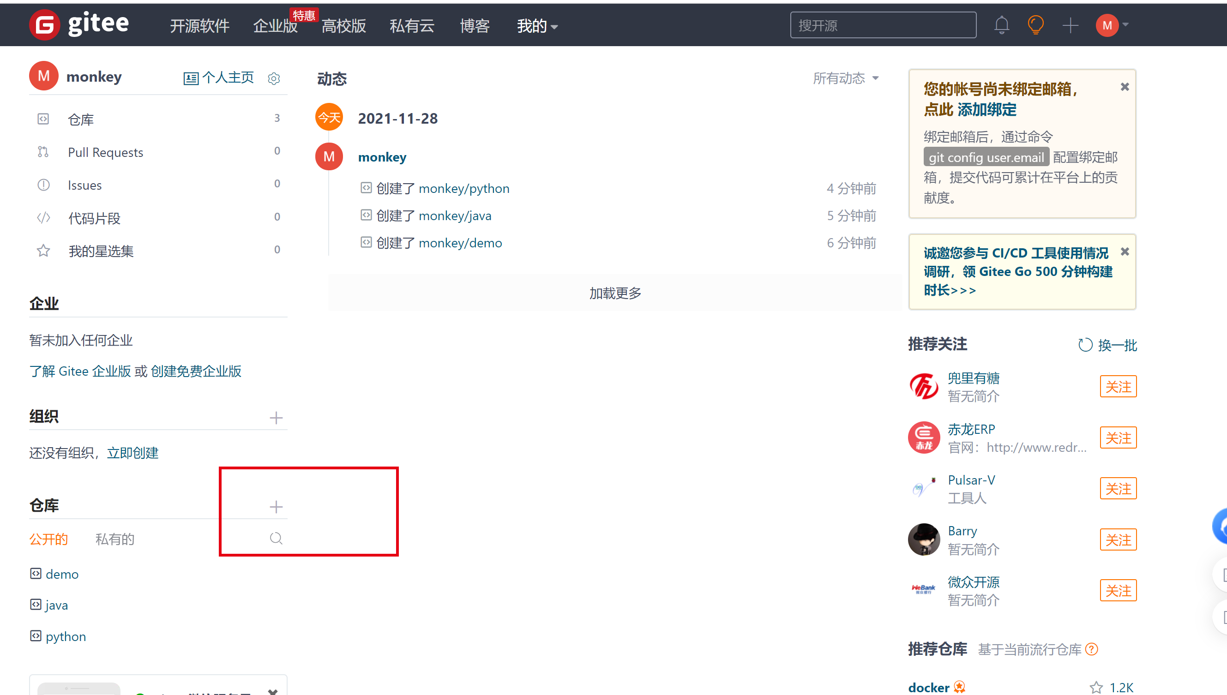Refresh recommendations with 换一批 icon
The width and height of the screenshot is (1227, 695).
click(x=1085, y=345)
